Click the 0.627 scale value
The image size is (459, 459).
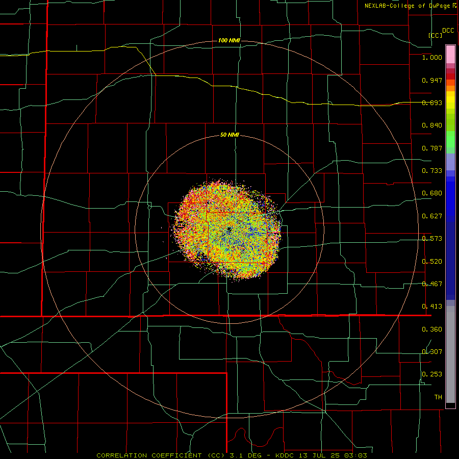click(432, 216)
